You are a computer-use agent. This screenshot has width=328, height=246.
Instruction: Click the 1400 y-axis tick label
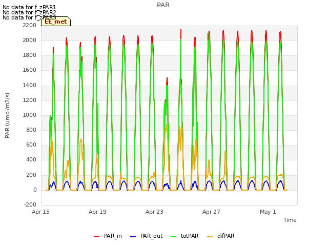30,86
